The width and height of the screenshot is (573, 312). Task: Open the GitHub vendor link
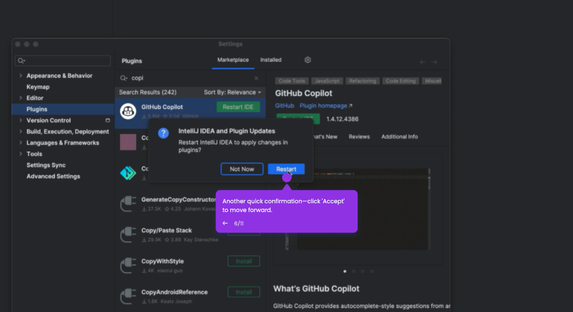coord(285,106)
